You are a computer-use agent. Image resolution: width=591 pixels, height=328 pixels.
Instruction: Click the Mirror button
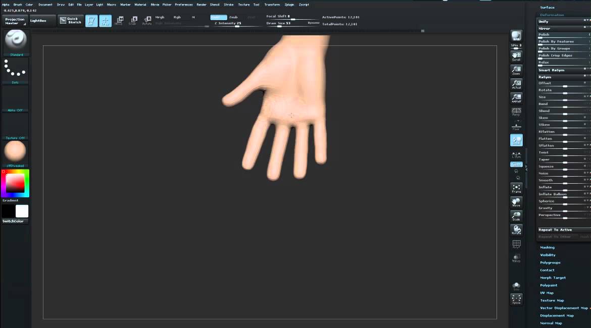click(x=564, y=29)
